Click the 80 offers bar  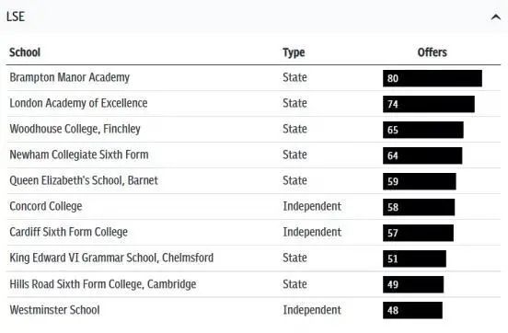[433, 78]
